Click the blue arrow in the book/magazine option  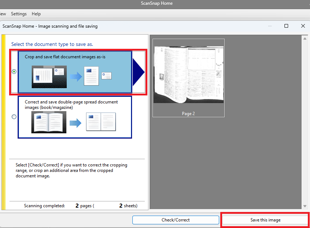pos(75,123)
